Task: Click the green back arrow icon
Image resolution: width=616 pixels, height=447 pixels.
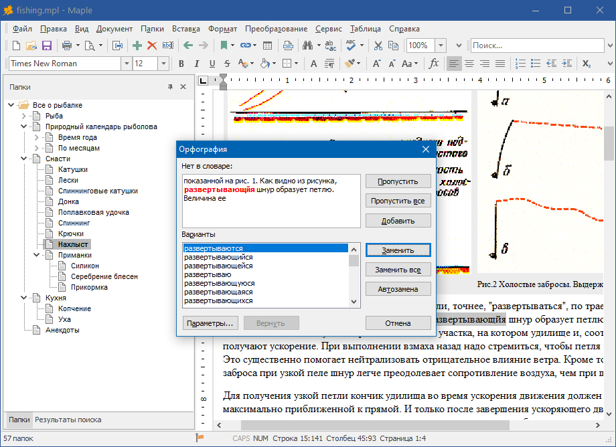Action: coord(188,46)
